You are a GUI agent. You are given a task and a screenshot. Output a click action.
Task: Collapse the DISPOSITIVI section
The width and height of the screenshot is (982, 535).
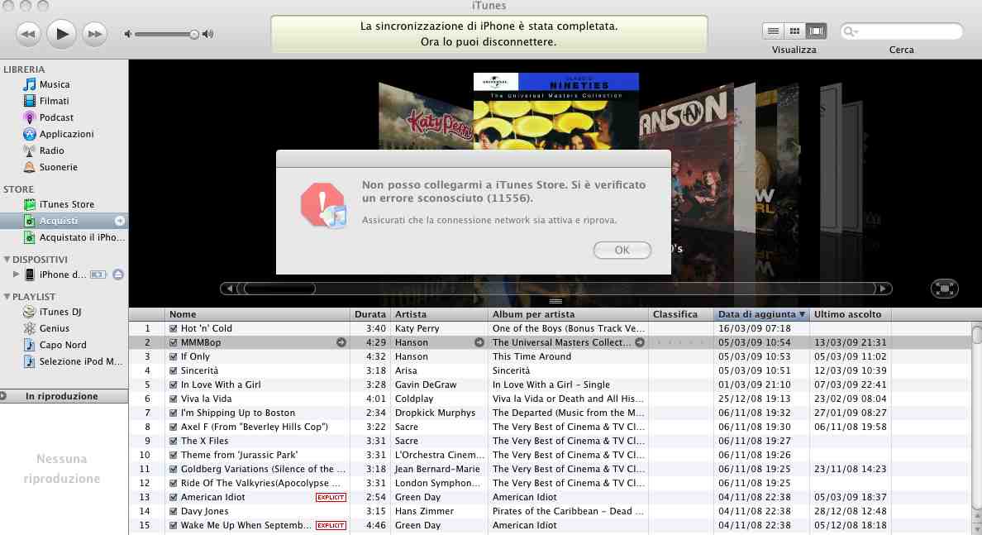point(7,260)
